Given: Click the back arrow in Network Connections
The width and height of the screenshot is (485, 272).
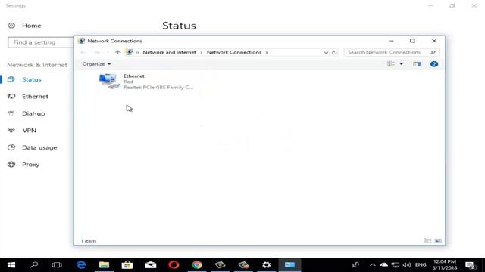Looking at the screenshot, I should (83, 52).
